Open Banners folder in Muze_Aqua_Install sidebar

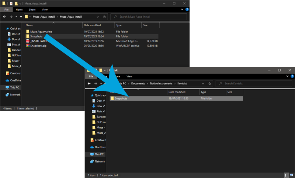pos(14,50)
